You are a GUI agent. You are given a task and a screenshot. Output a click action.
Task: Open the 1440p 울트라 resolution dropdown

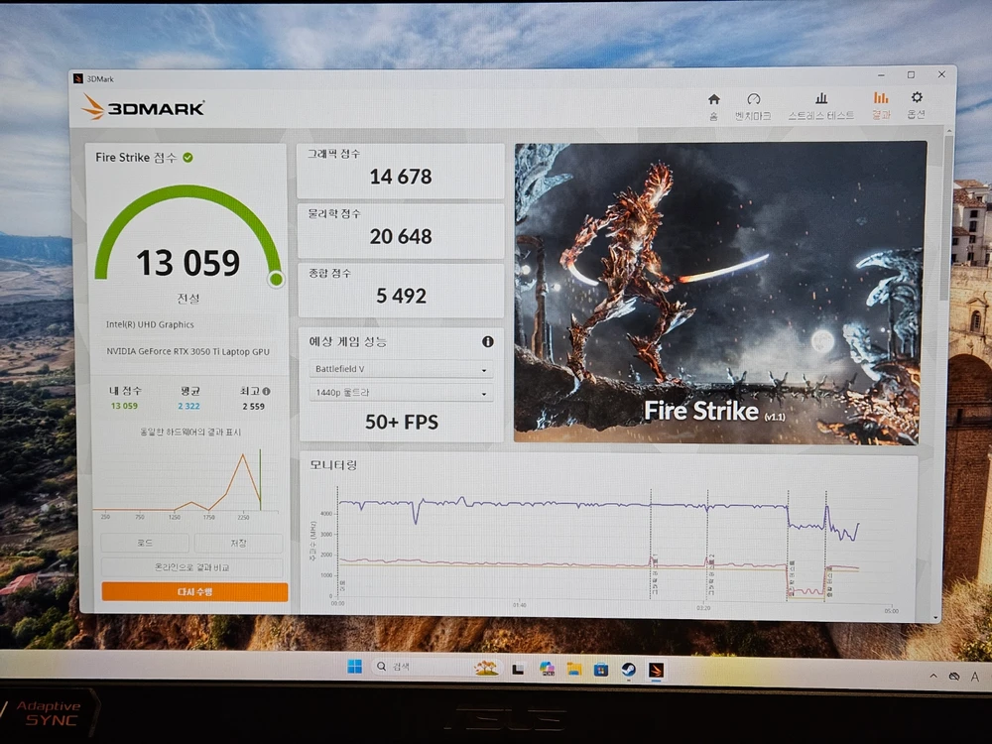pyautogui.click(x=401, y=392)
